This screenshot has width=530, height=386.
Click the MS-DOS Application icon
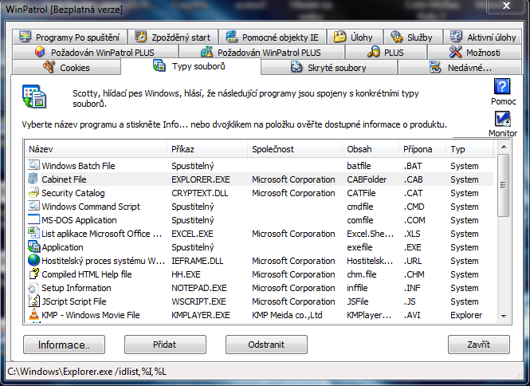(x=33, y=219)
